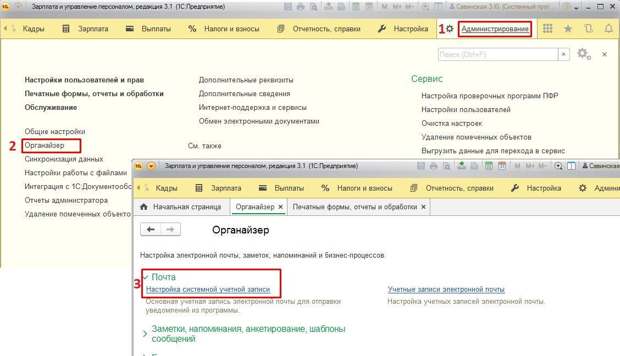The height and width of the screenshot is (356, 620).
Task: Click the save diskette icon in back window title bar
Action: [288, 7]
